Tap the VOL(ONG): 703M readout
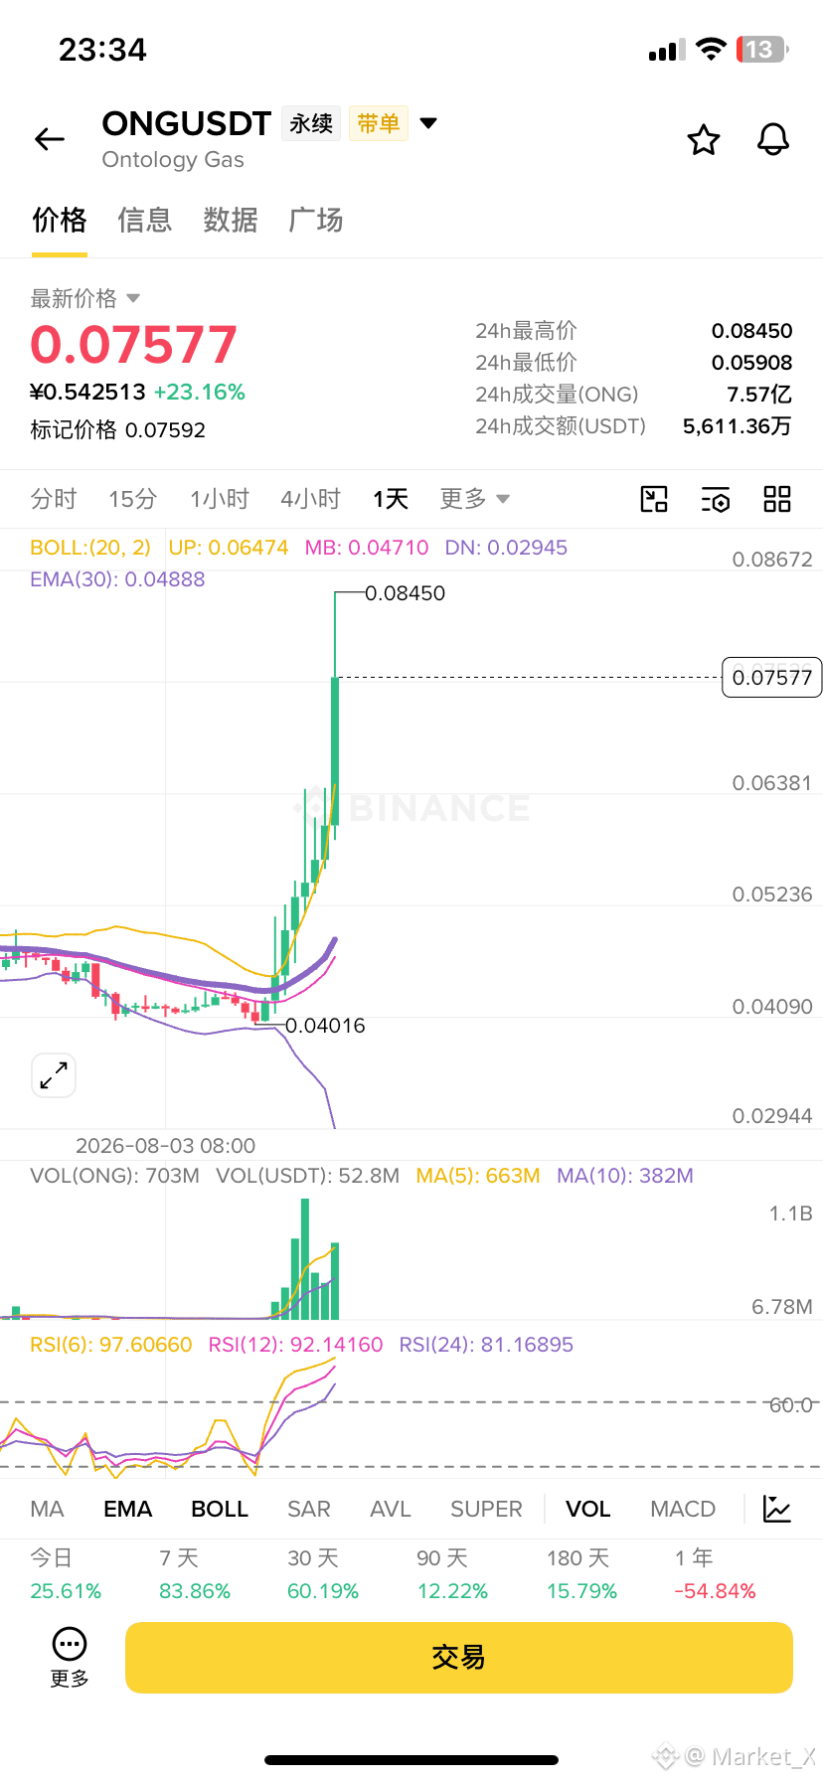 pos(114,1176)
